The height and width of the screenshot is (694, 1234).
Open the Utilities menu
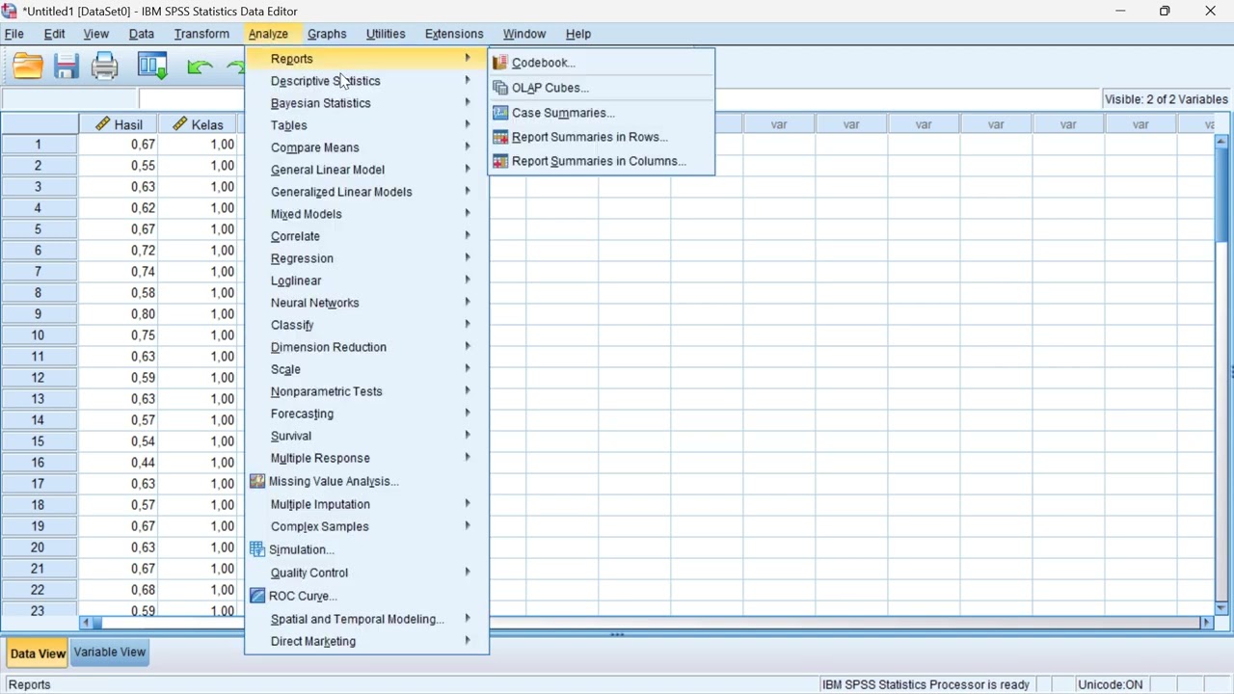(x=386, y=34)
